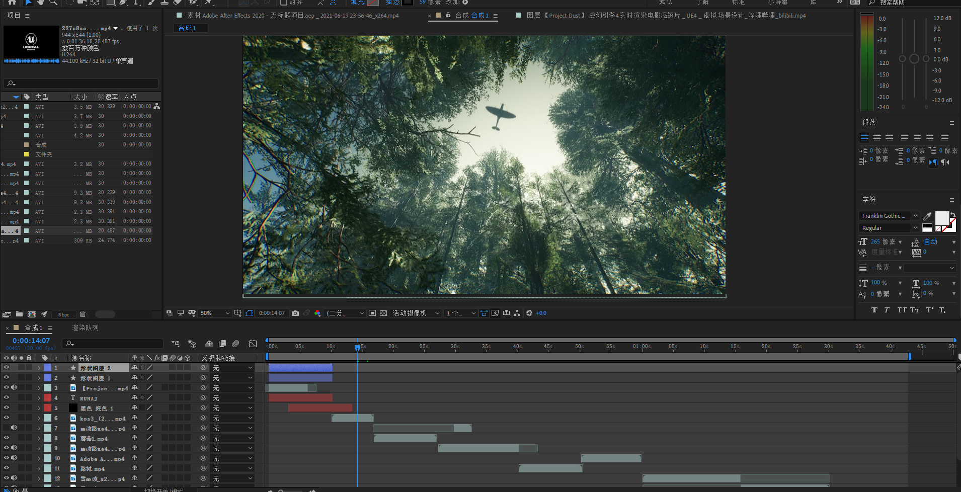Expand layer 1 形状图层 2 properties

(39, 368)
